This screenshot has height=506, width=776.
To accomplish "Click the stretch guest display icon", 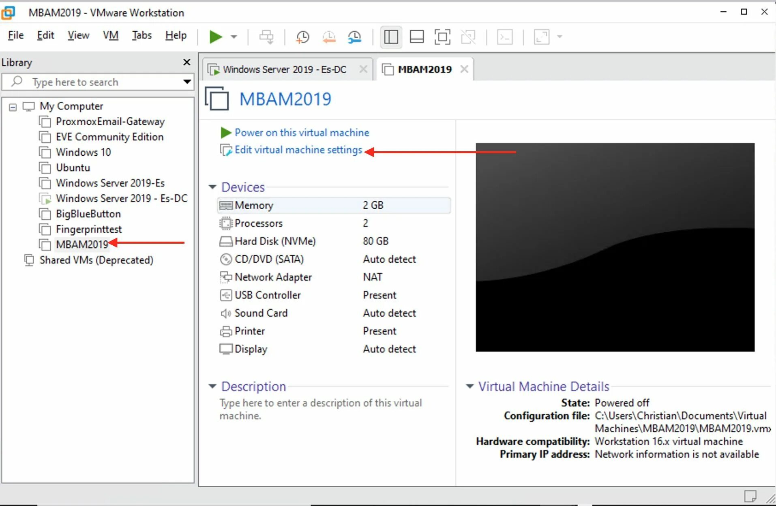I will click(x=541, y=37).
